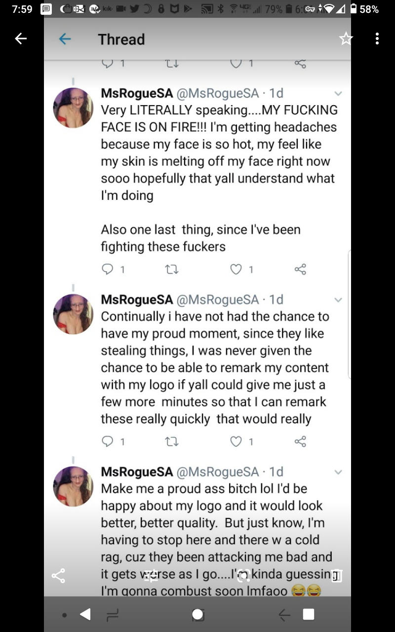Expand options for "Very LITERALLY speaking" tweet
The height and width of the screenshot is (632, 395).
click(x=338, y=93)
